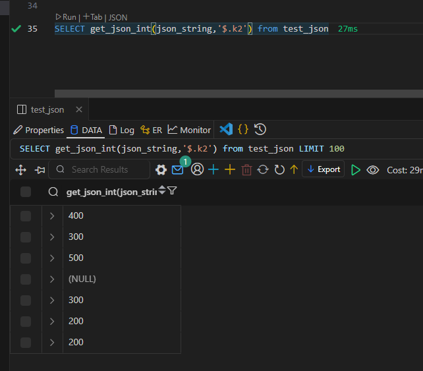This screenshot has width=423, height=371.
Task: Expand the (NULL) row
Action: (x=52, y=279)
